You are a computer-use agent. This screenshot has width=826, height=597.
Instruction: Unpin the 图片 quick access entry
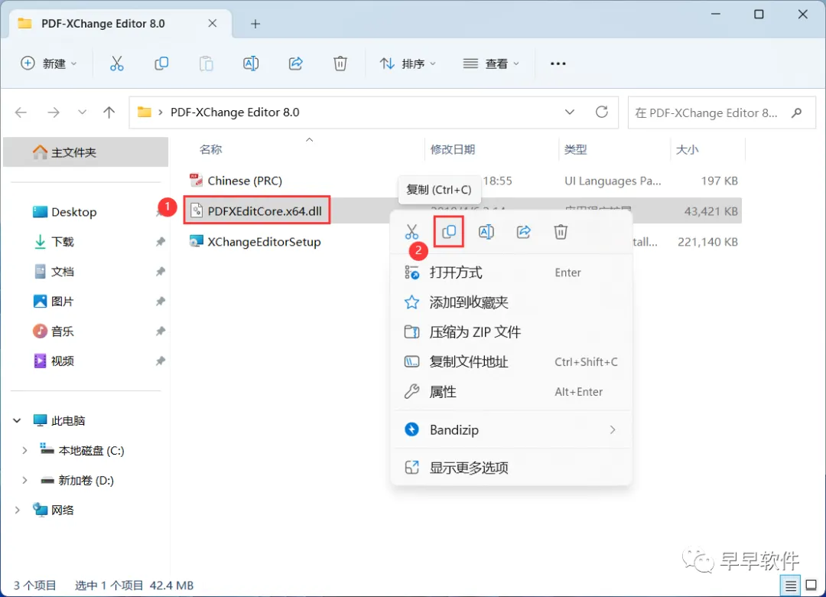160,302
